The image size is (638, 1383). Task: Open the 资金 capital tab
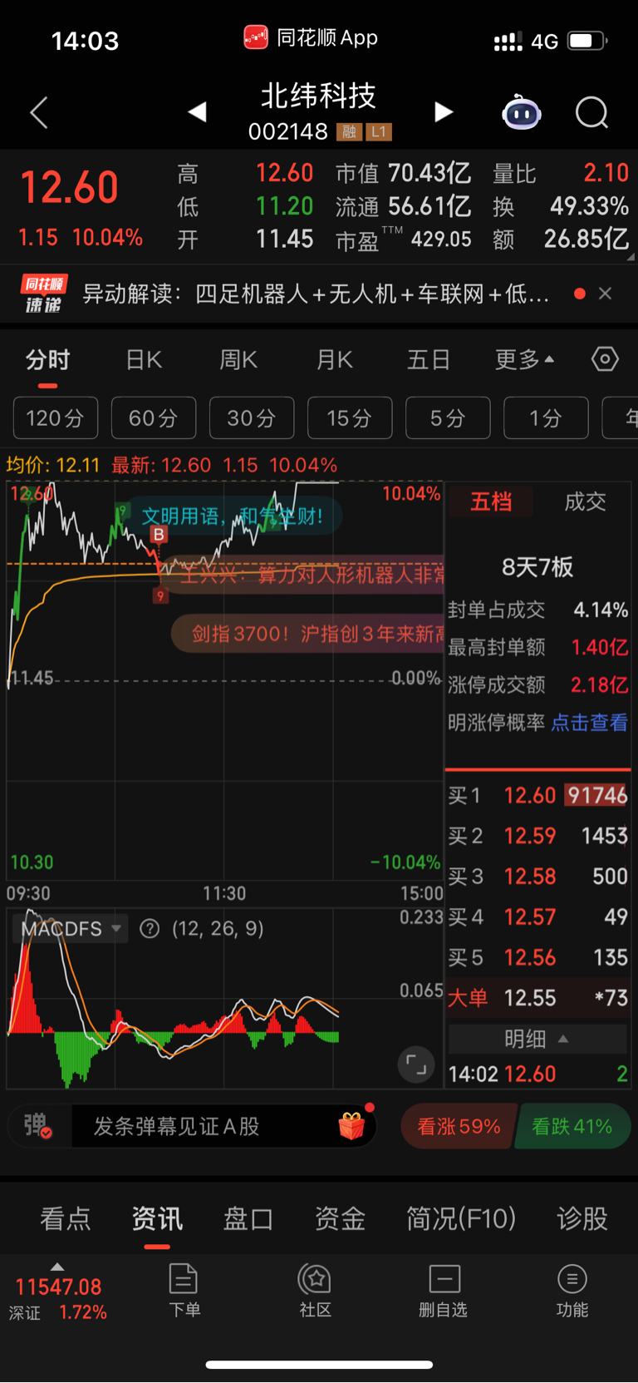[340, 1219]
